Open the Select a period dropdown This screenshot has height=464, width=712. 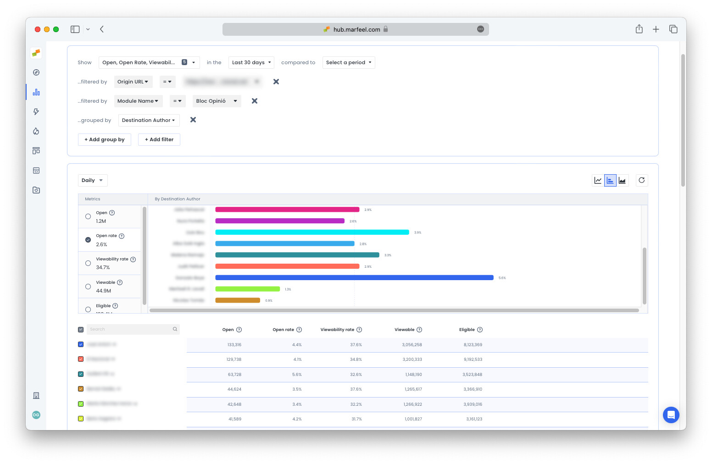point(348,63)
